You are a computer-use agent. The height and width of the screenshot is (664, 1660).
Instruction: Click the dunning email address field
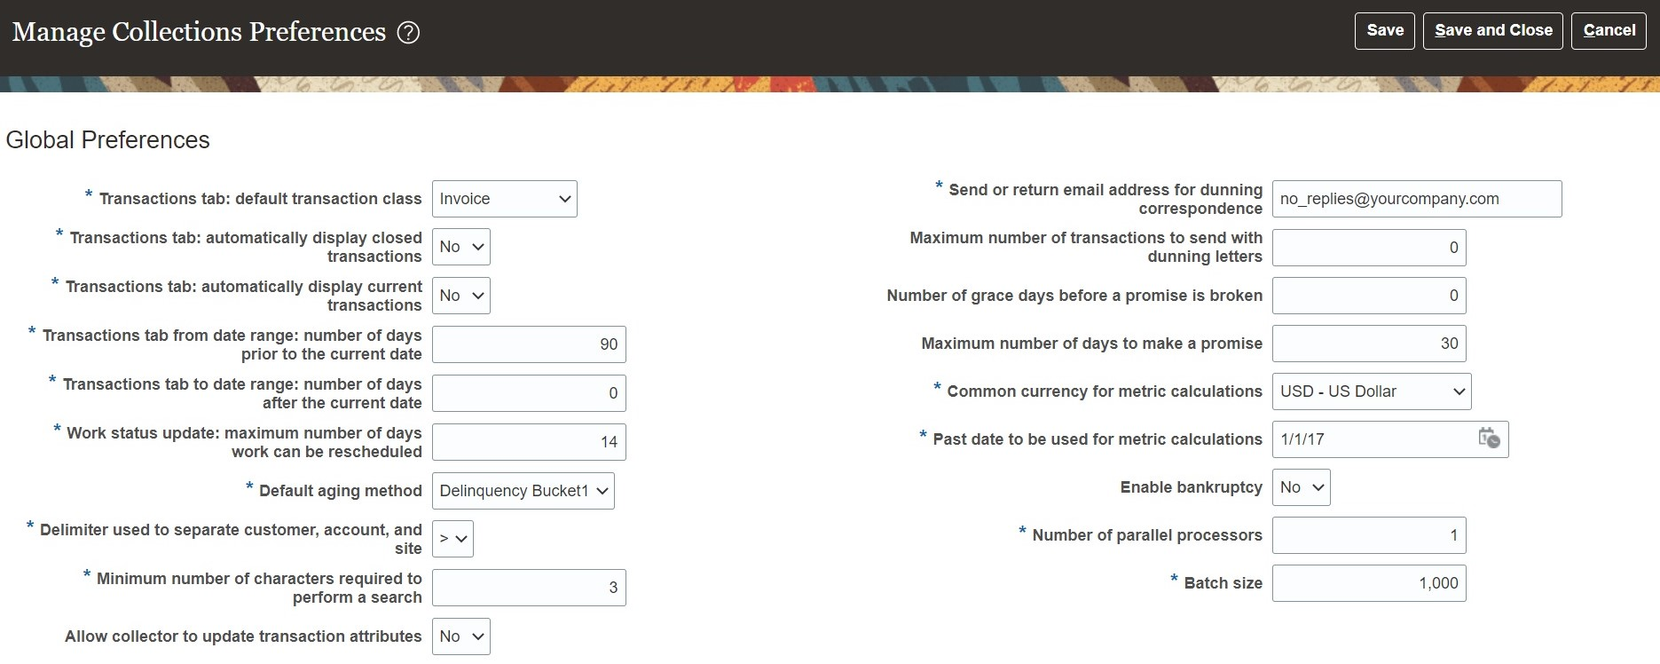pyautogui.click(x=1416, y=199)
